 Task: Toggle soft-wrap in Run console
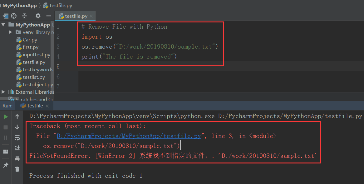17,138
